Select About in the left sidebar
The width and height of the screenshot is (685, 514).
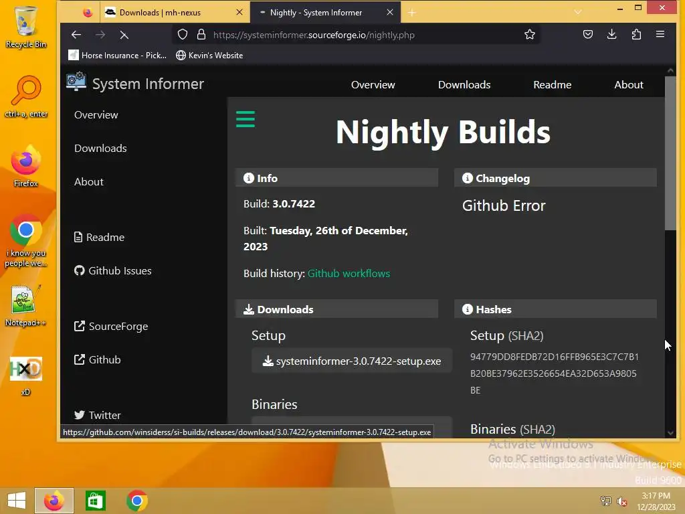[89, 182]
